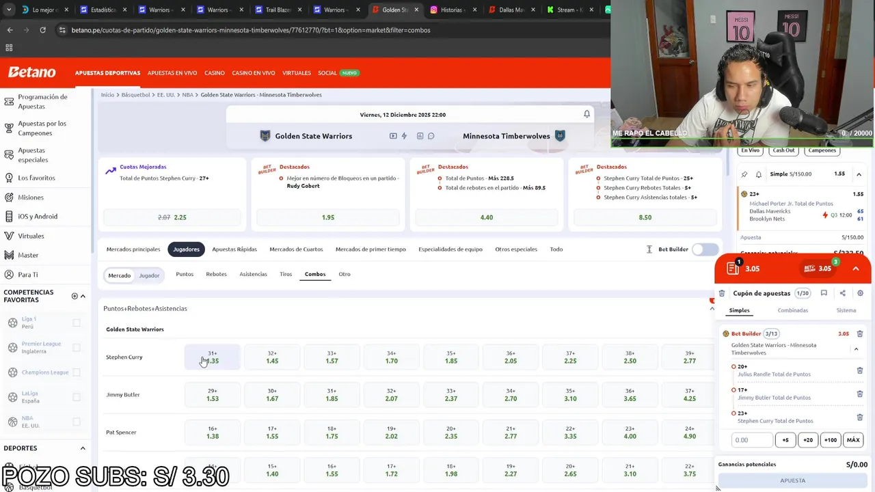Click the stake amount input field
Image resolution: width=875 pixels, height=492 pixels.
pos(752,440)
